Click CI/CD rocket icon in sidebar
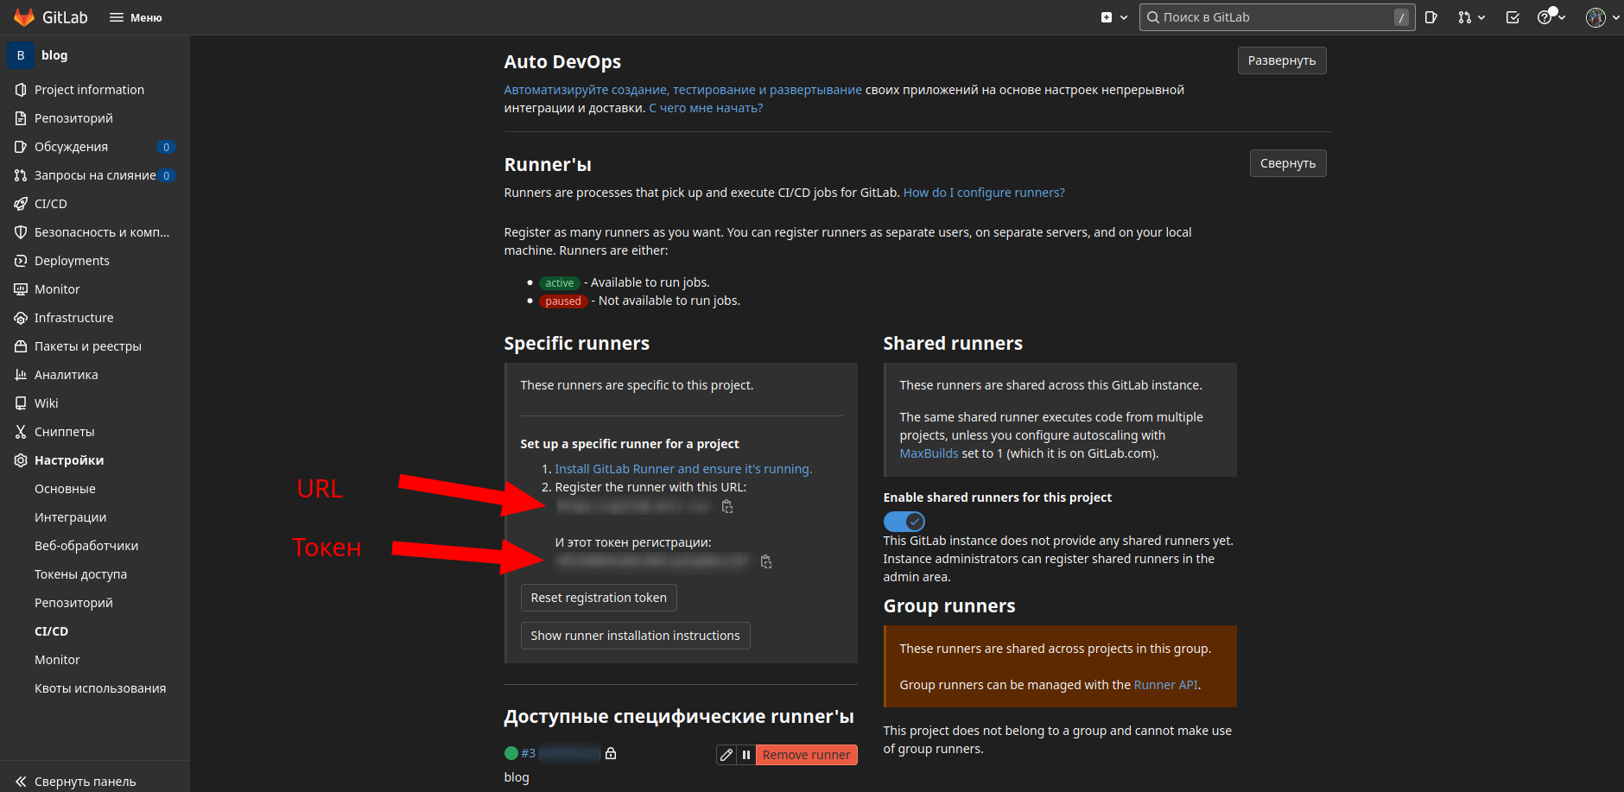 [21, 204]
